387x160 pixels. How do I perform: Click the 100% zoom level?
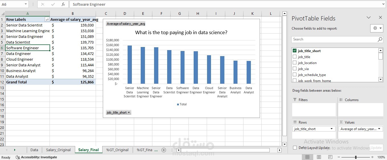[x=381, y=157]
